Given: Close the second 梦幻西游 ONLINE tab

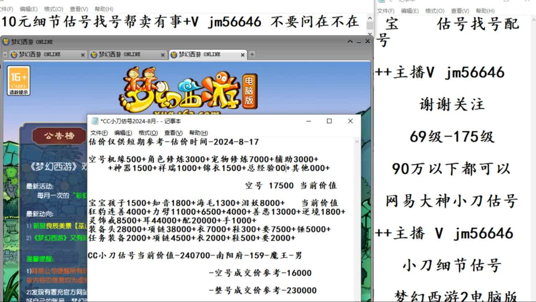Looking at the screenshot, I should point(162,55).
